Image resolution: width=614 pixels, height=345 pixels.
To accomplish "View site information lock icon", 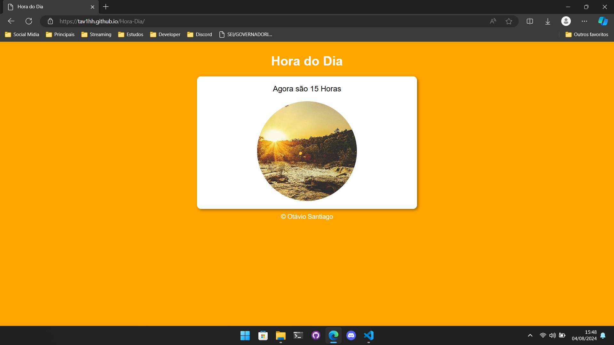I will 50,21.
